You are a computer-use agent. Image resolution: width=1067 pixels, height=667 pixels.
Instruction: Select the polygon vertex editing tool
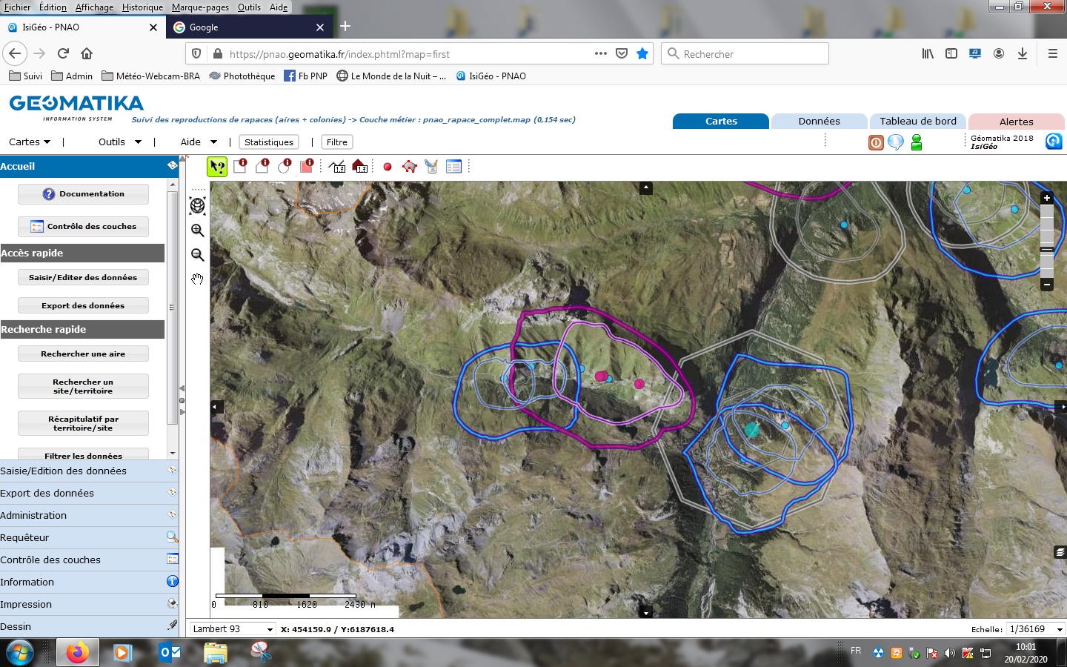tap(409, 167)
